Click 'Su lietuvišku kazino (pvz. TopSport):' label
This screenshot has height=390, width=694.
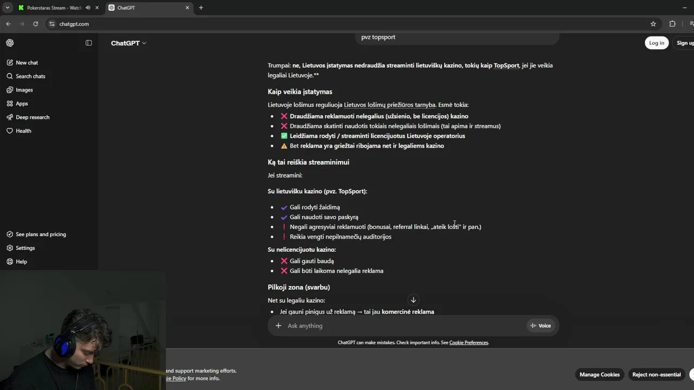pyautogui.click(x=318, y=191)
